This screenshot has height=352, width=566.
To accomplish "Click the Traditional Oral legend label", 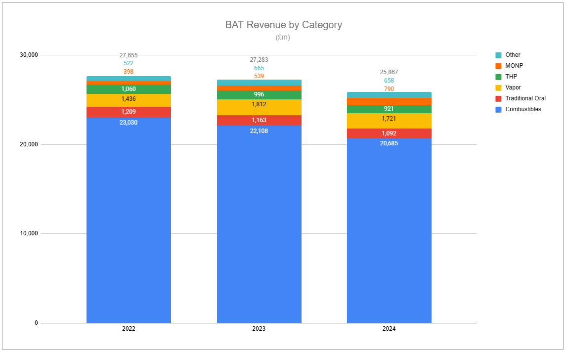I will 525,98.
